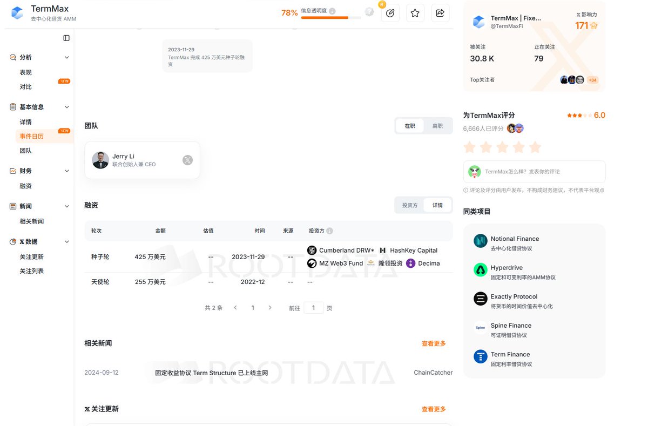Click the page number input near 前往
This screenshot has height=426, width=648.
(x=313, y=307)
